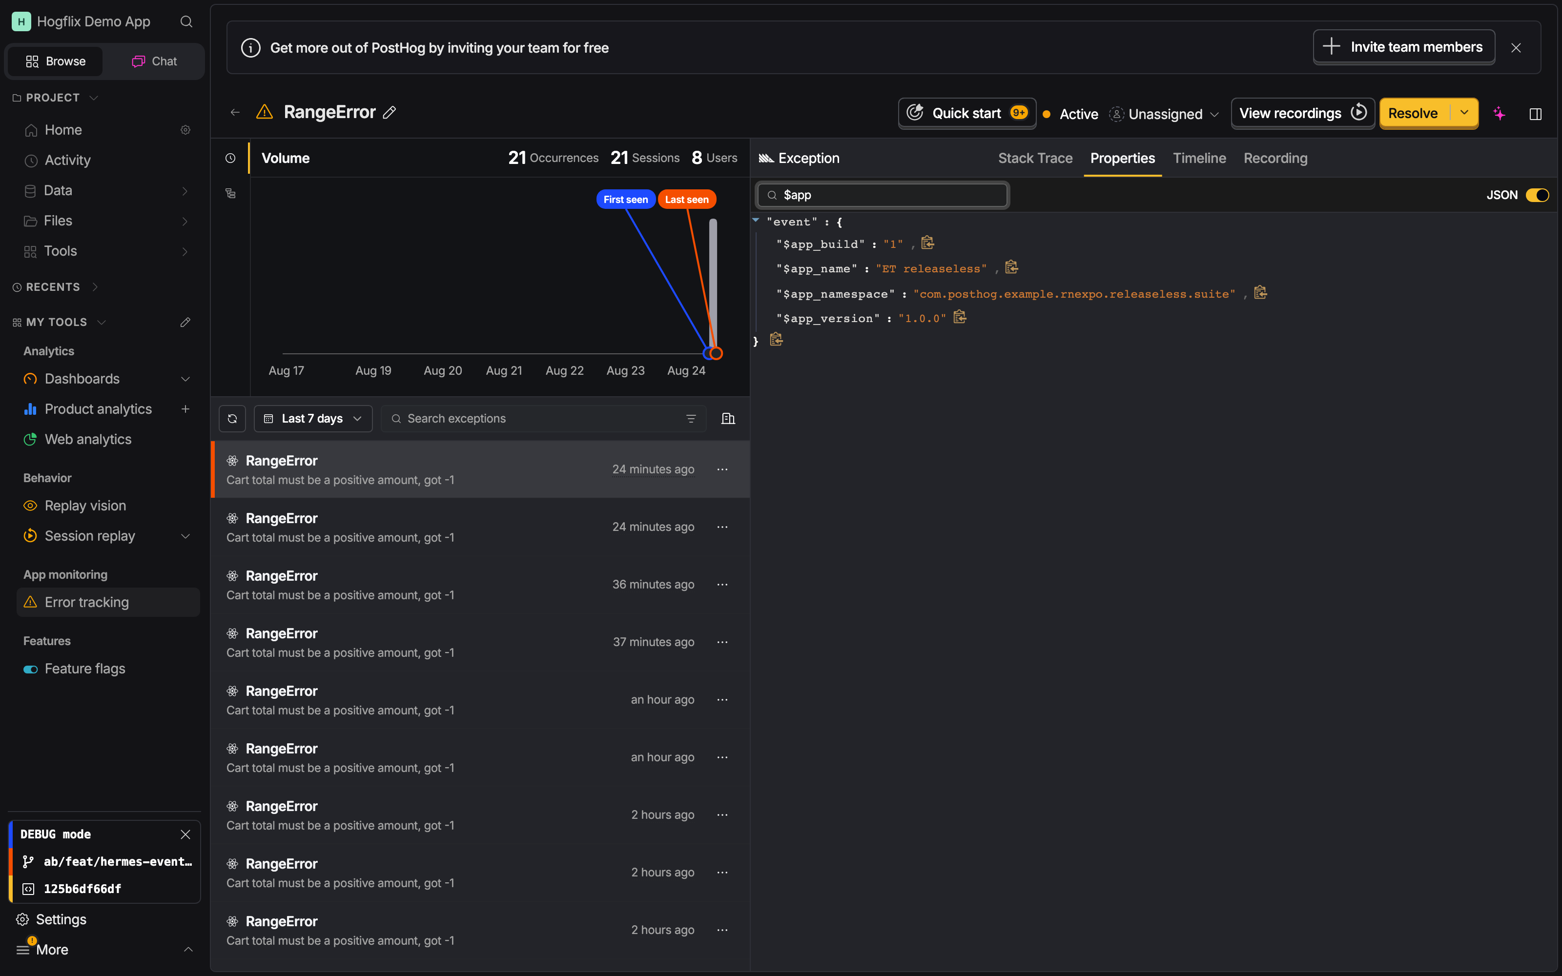Go to Error tracking in the sidebar
The height and width of the screenshot is (976, 1562).
pyautogui.click(x=108, y=602)
